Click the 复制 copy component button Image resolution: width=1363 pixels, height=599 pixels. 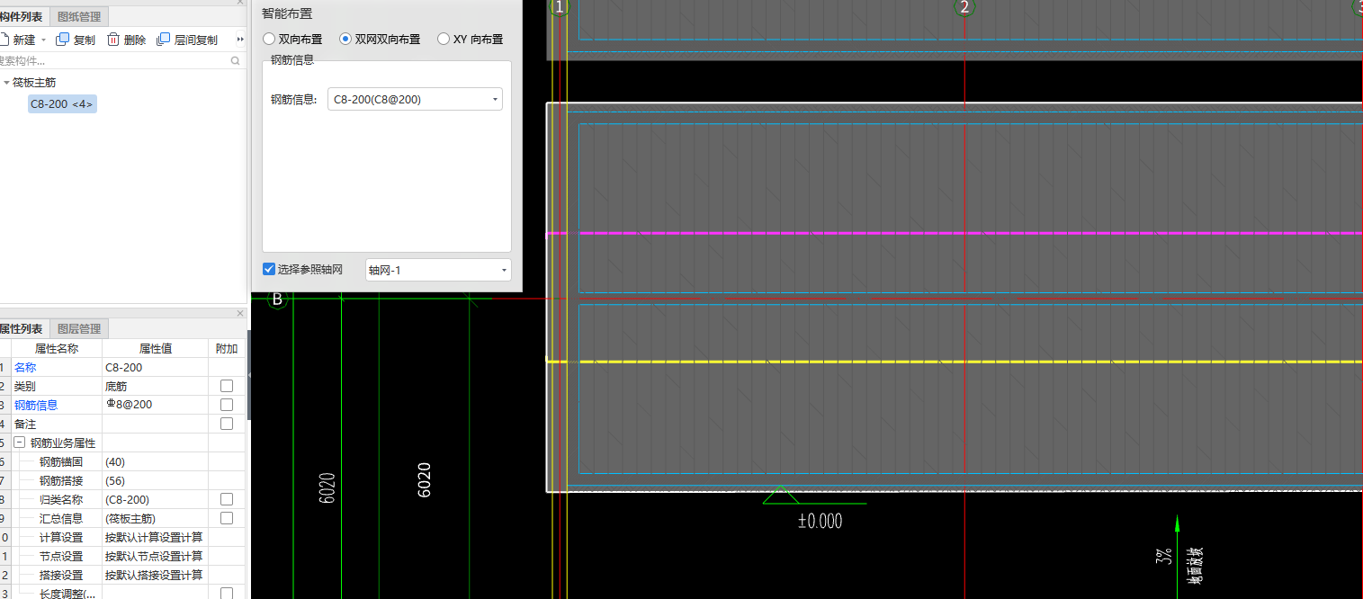[76, 40]
